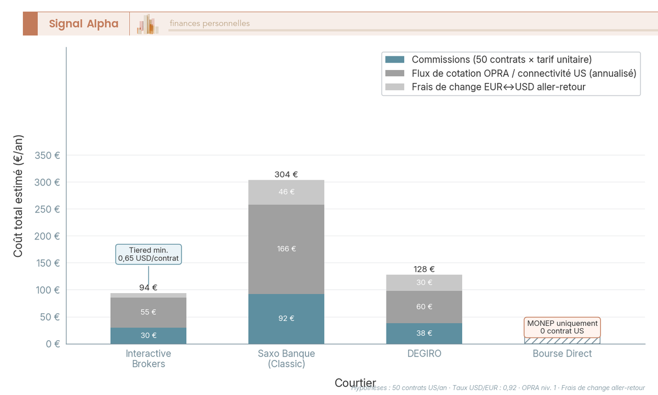
Task: Click the 0 € y-axis tick label
Action: [53, 344]
